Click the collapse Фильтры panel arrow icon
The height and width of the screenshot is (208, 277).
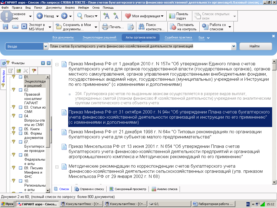tap(49, 63)
